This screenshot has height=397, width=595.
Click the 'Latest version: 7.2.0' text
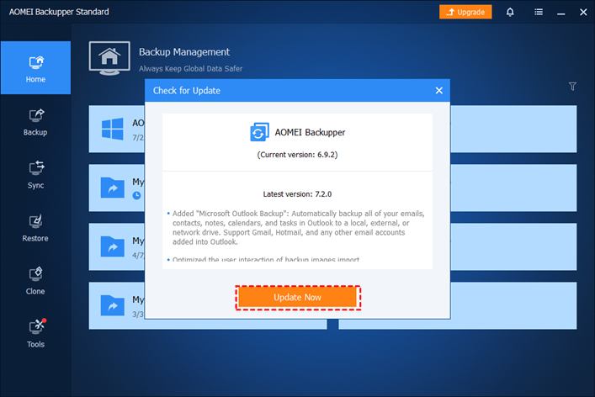[298, 194]
